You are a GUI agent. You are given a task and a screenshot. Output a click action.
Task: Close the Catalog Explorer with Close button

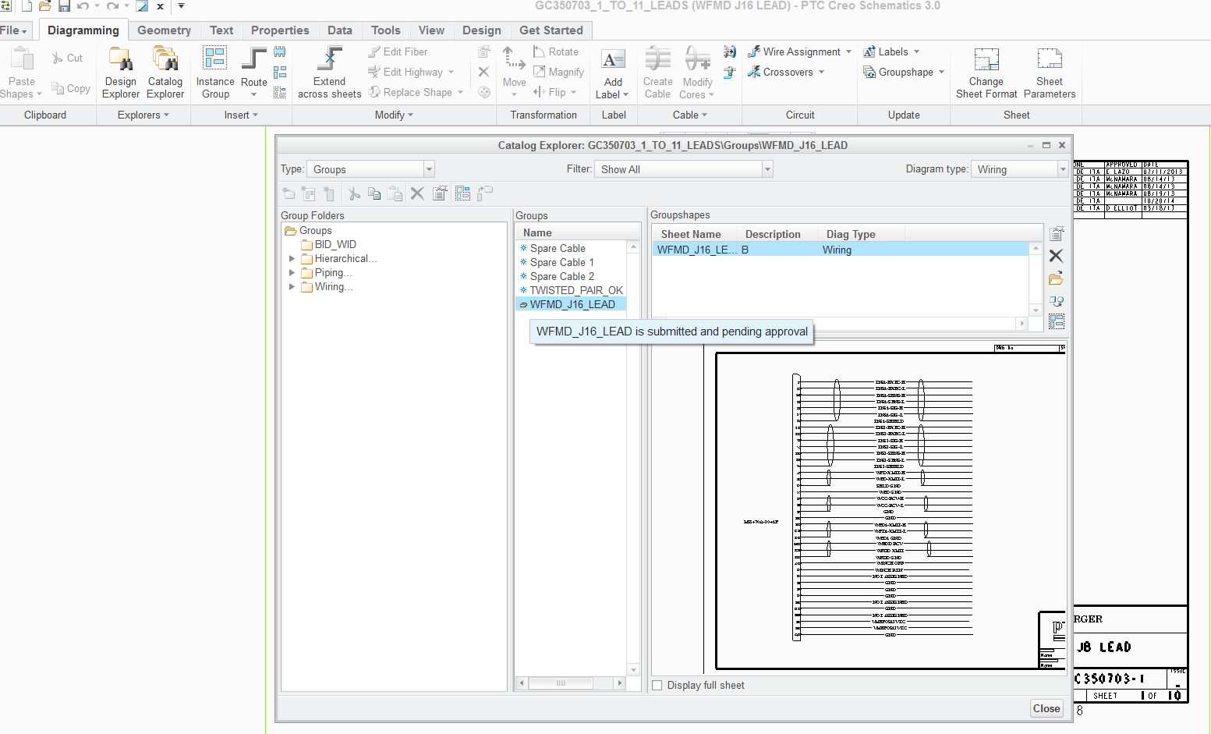1046,708
